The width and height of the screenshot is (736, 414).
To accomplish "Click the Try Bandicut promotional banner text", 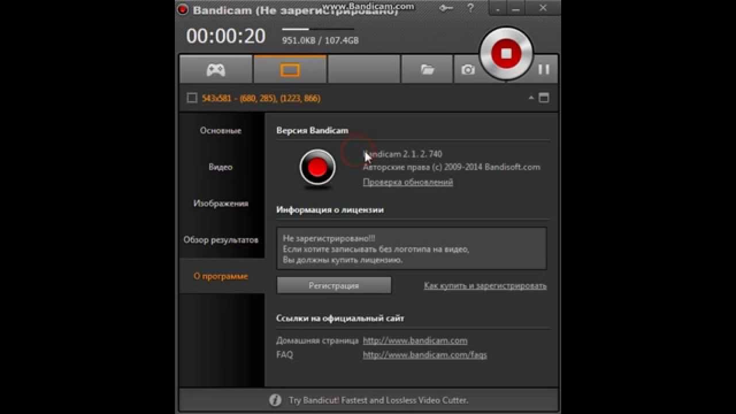I will pyautogui.click(x=378, y=400).
